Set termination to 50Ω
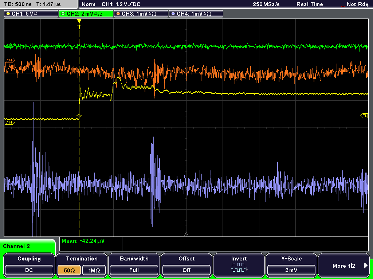373x279 pixels. 69,270
